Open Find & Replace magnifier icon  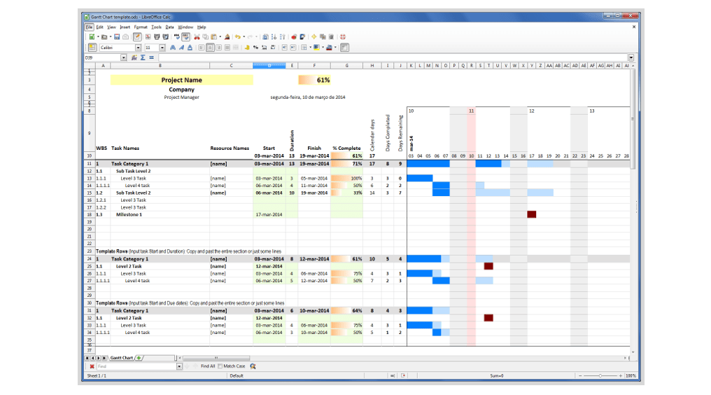[253, 366]
